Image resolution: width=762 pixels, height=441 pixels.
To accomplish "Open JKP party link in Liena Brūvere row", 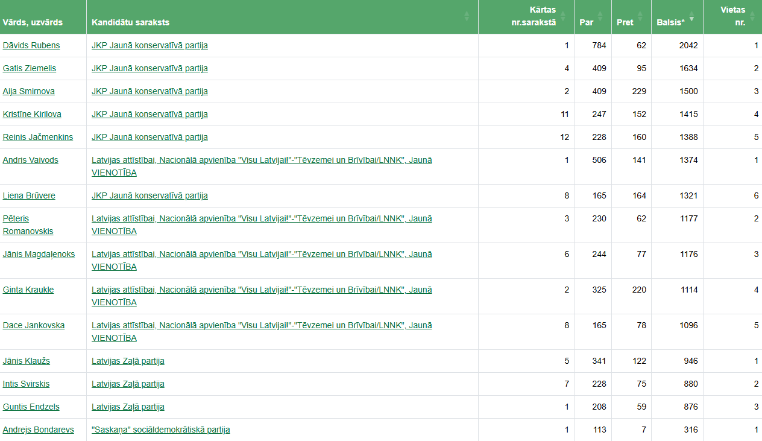I will click(150, 195).
